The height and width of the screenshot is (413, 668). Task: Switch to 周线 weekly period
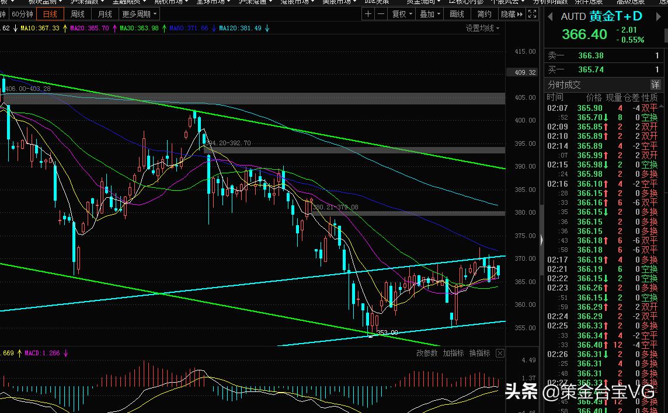click(77, 14)
